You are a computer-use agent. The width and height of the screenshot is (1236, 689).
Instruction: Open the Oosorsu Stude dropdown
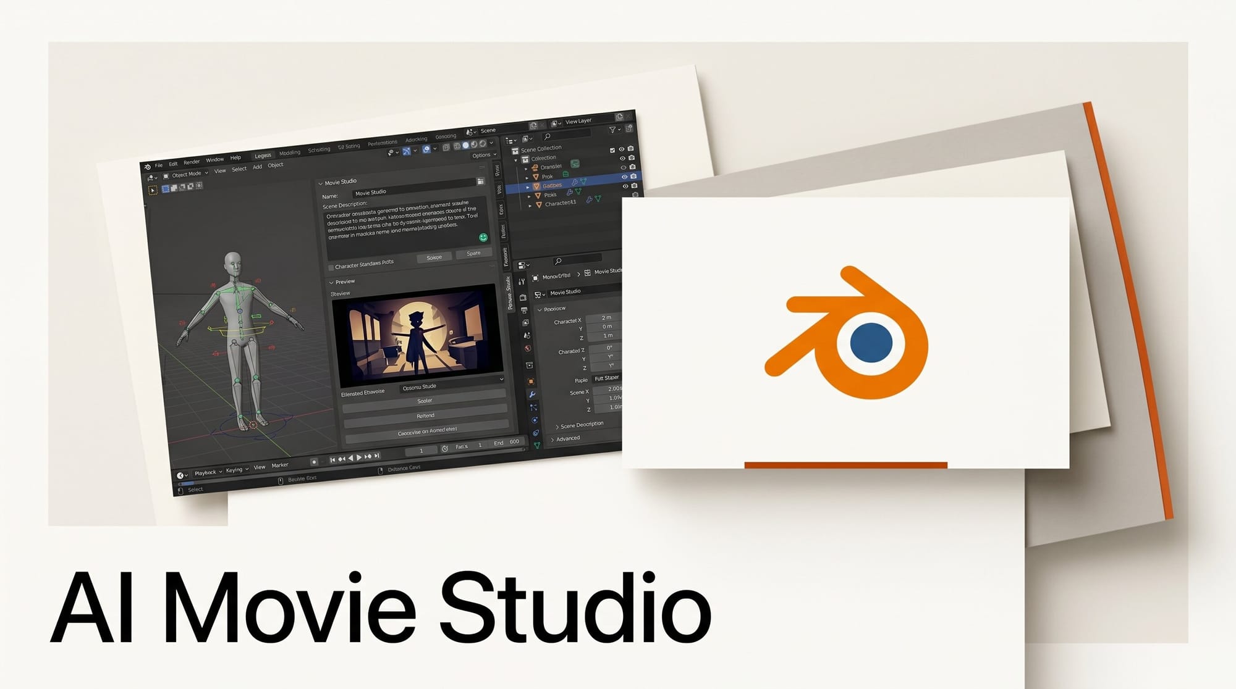[x=452, y=385]
